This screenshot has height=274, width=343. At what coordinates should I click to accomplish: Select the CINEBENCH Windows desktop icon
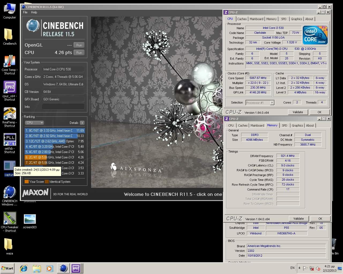[x=10, y=196]
